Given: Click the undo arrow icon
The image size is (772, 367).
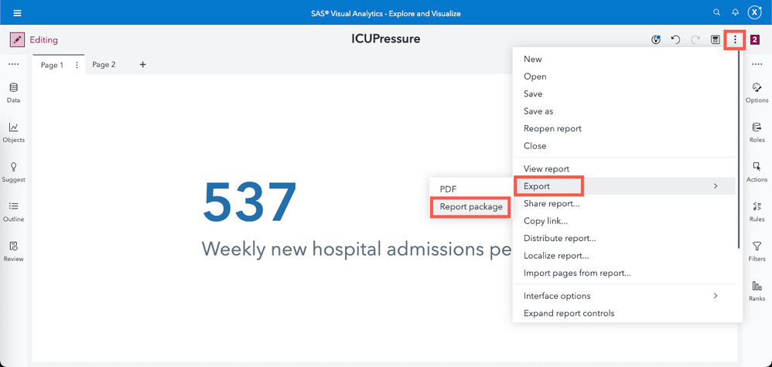Looking at the screenshot, I should [x=675, y=39].
